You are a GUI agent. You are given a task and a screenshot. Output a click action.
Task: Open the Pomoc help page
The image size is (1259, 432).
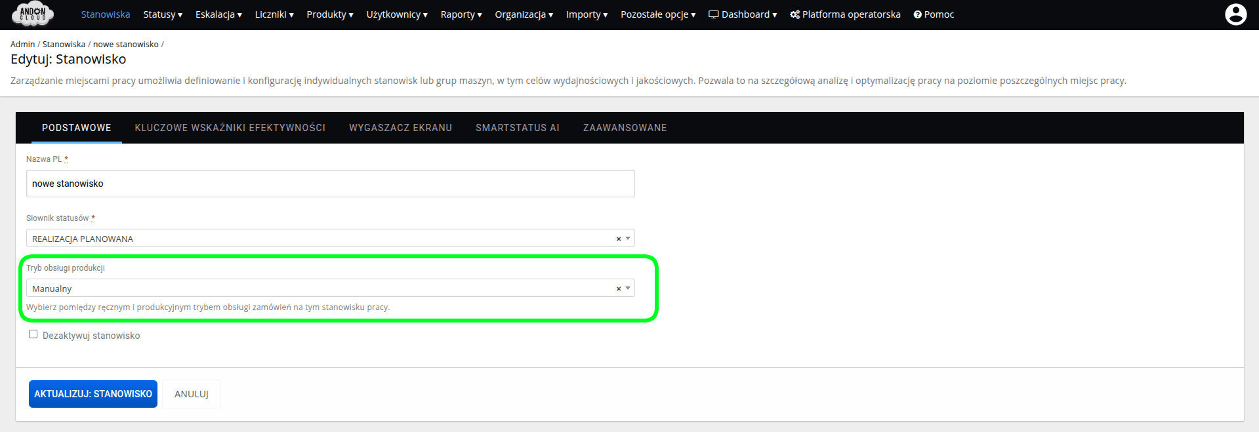coord(934,14)
